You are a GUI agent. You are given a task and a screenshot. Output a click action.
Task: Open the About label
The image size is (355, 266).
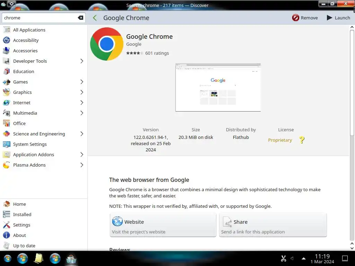click(x=19, y=235)
